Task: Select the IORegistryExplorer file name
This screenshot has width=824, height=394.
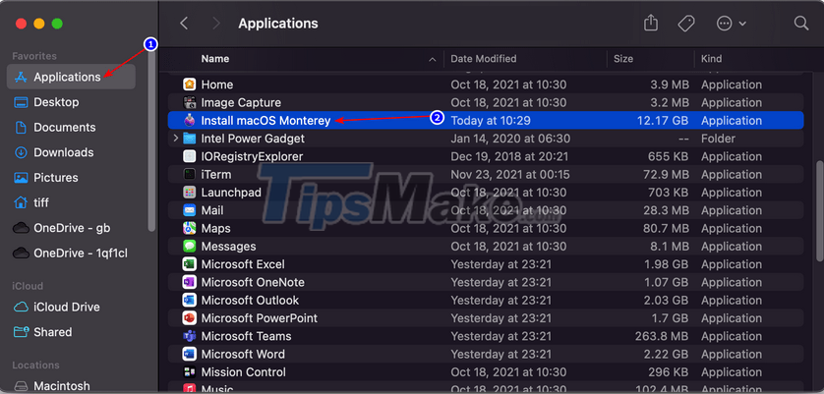Action: point(253,156)
